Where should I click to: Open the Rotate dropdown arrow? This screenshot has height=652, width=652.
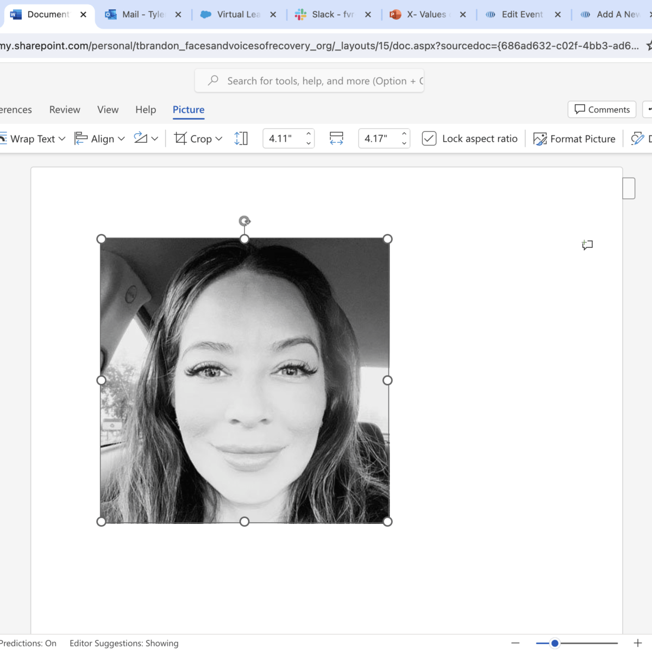coord(155,139)
